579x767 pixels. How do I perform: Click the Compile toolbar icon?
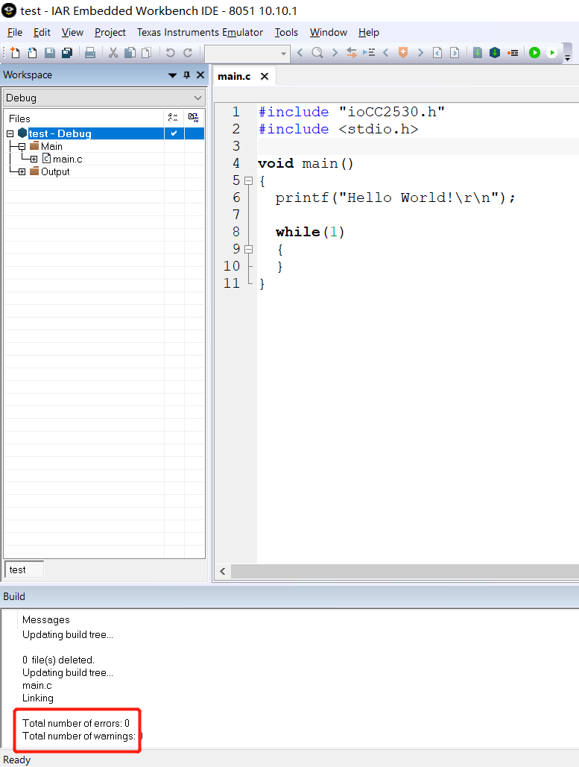pyautogui.click(x=478, y=52)
